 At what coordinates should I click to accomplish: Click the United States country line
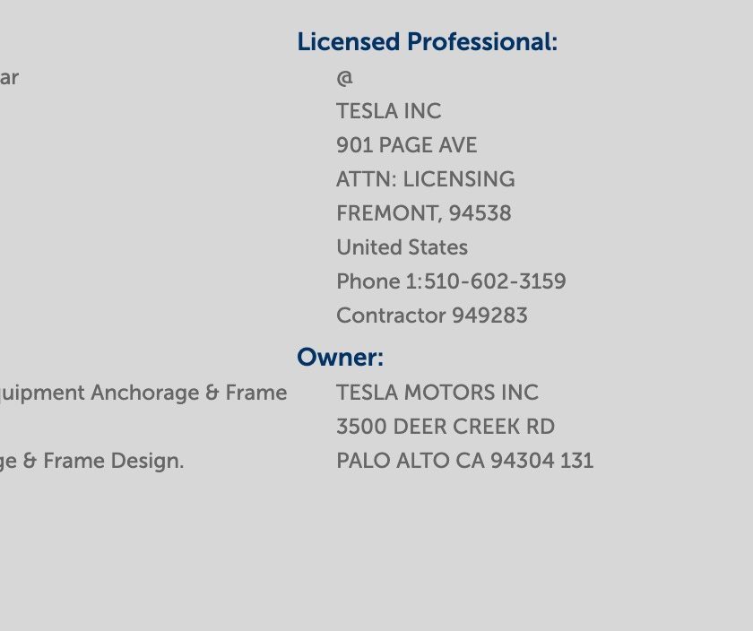pos(402,247)
